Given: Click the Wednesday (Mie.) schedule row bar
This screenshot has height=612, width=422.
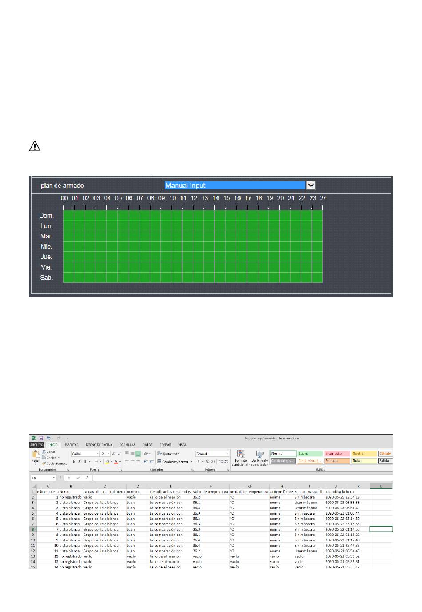Looking at the screenshot, I should [193, 246].
